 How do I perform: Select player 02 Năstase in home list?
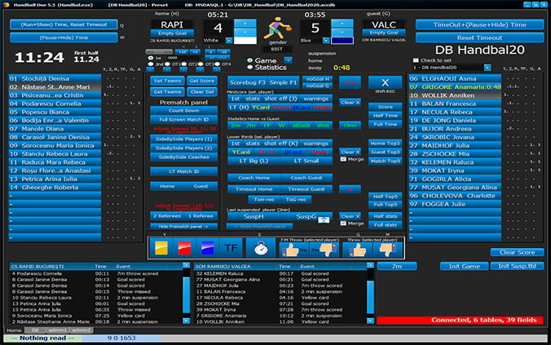pyautogui.click(x=55, y=87)
